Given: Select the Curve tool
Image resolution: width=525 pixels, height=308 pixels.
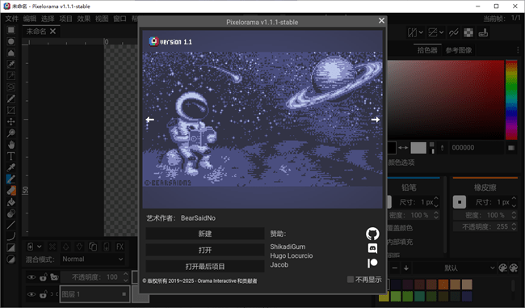Looking at the screenshot, I should click(x=10, y=236).
